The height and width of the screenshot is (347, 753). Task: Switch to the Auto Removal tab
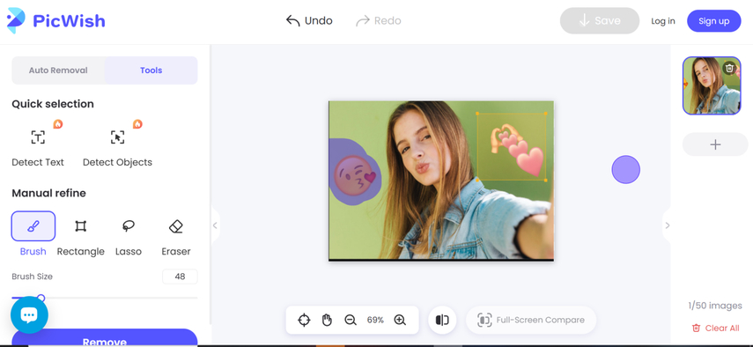(58, 70)
